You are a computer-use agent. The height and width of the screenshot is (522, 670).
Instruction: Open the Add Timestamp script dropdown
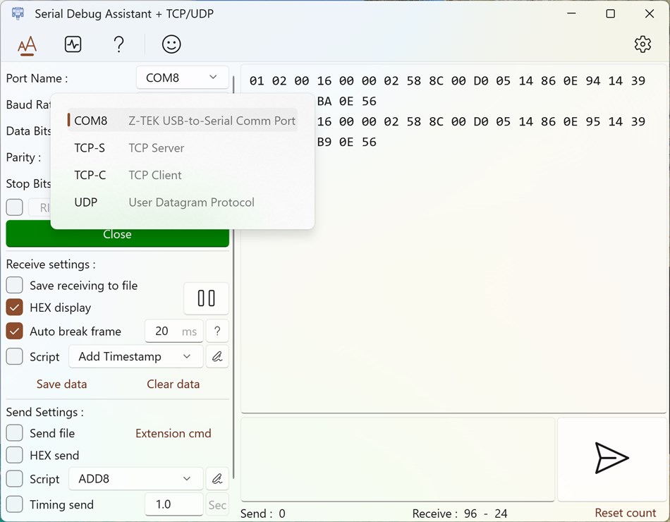click(135, 356)
